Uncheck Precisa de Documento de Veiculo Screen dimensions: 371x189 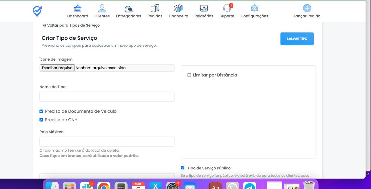point(41,111)
